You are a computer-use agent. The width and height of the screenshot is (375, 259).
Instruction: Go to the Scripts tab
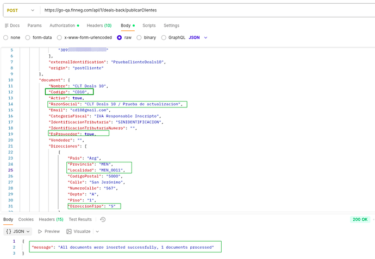[148, 26]
